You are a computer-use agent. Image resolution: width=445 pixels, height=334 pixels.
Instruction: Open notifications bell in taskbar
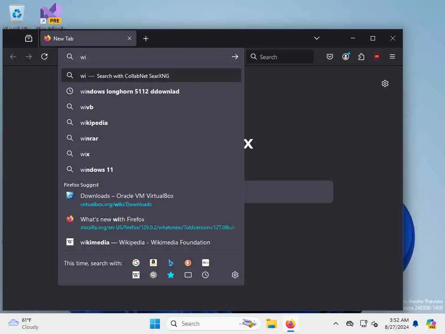tap(415, 324)
